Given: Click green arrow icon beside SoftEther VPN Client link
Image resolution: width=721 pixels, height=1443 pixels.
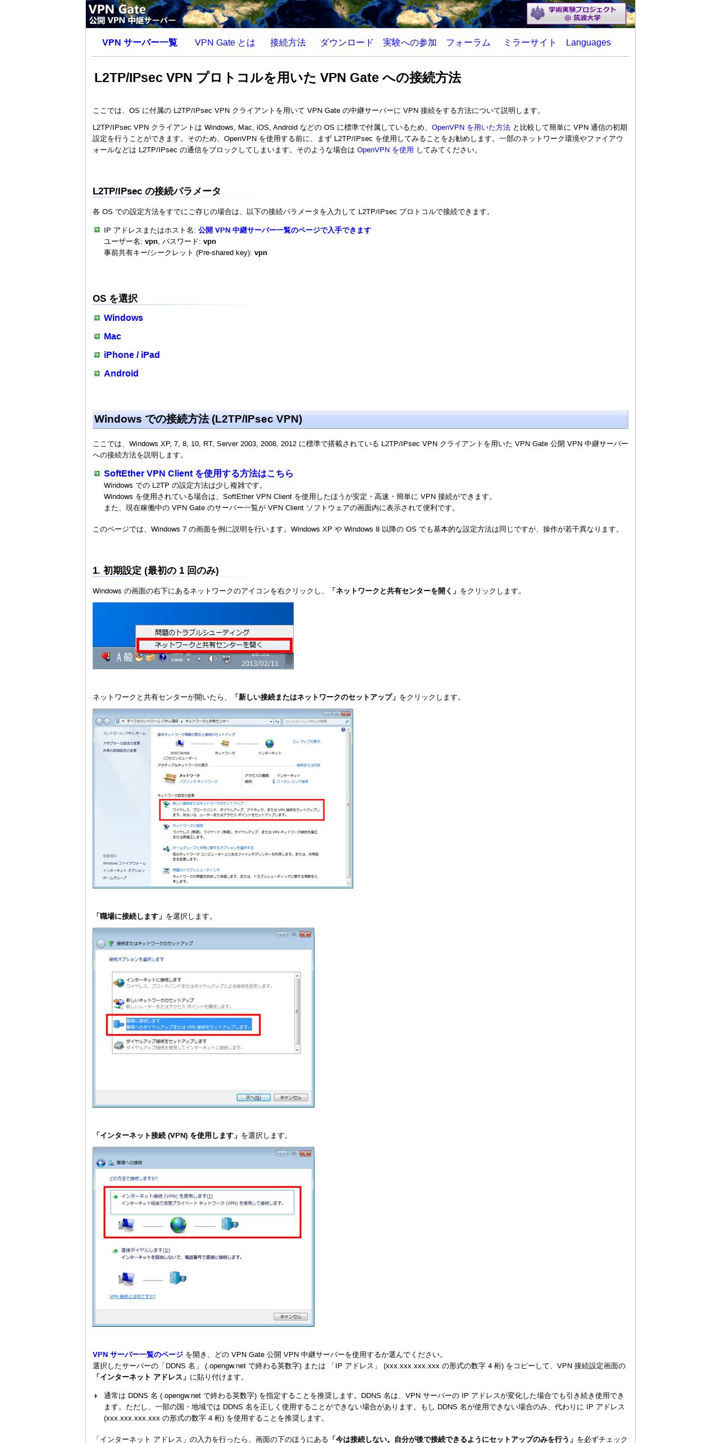Looking at the screenshot, I should (x=97, y=474).
